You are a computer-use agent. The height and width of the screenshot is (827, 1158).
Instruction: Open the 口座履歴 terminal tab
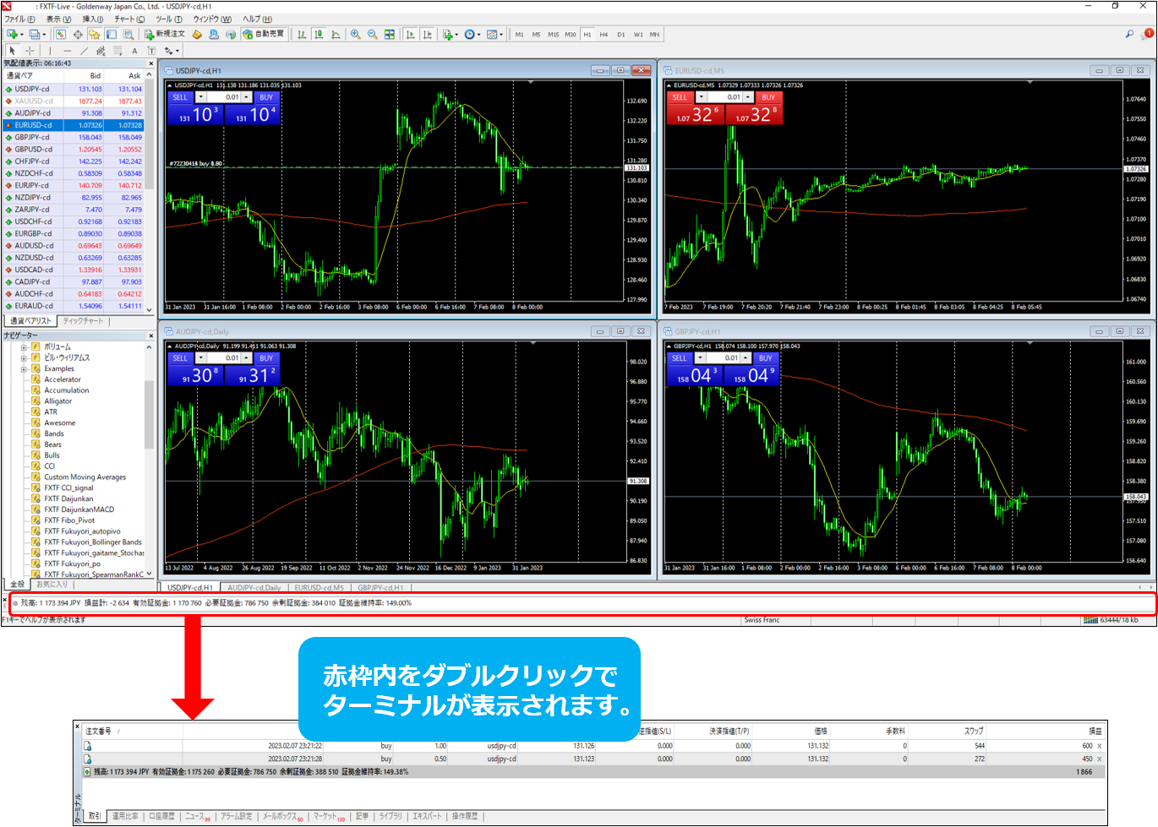click(x=161, y=816)
